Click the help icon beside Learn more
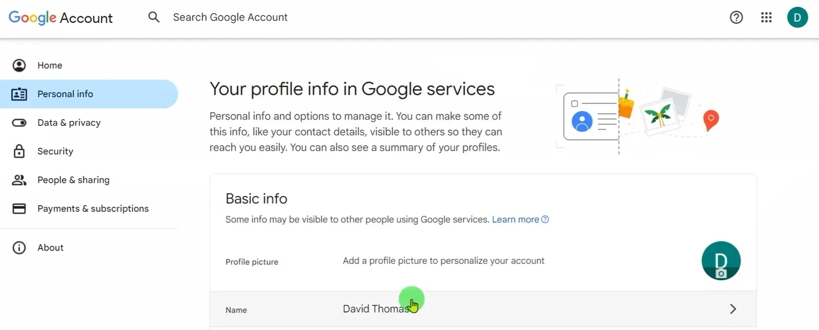The width and height of the screenshot is (819, 330). click(545, 220)
